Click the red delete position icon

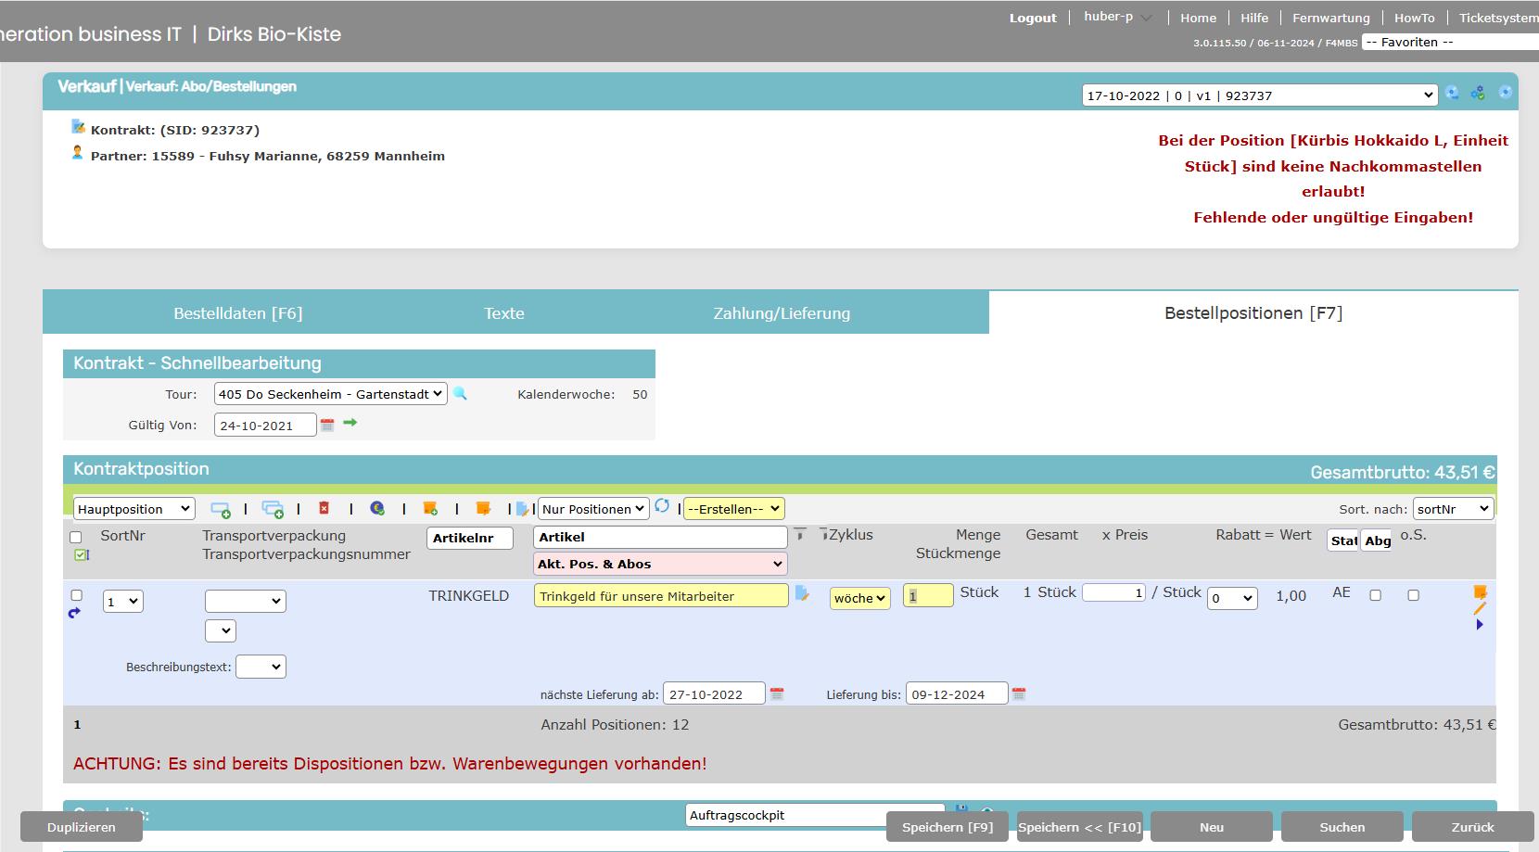(324, 508)
